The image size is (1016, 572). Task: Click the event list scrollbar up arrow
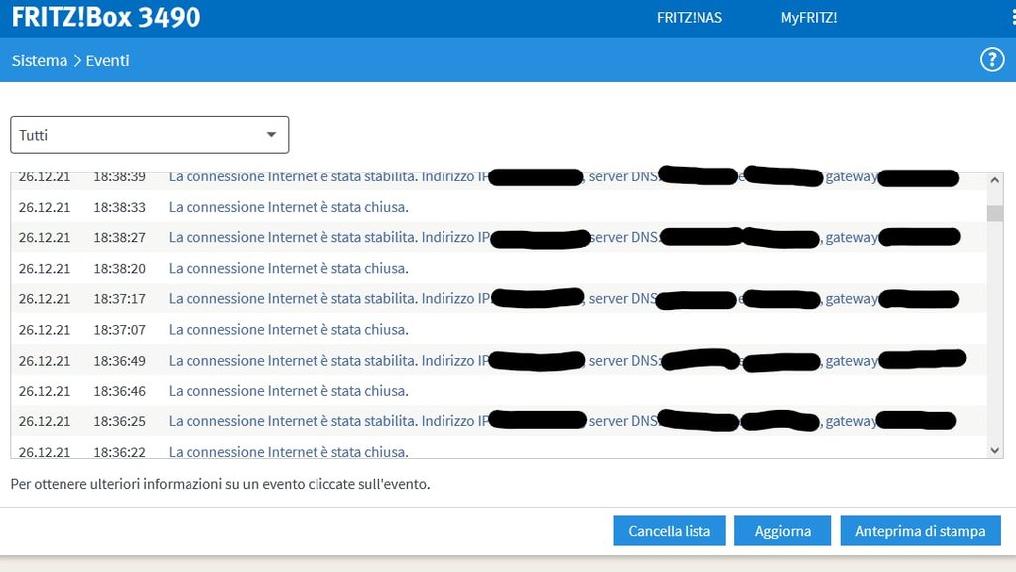tap(995, 180)
